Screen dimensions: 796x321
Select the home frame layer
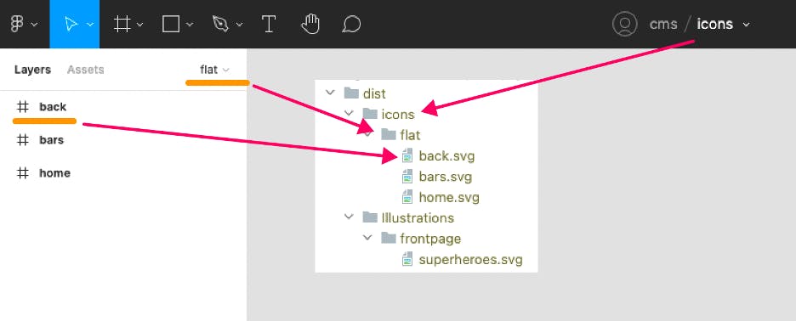point(54,173)
